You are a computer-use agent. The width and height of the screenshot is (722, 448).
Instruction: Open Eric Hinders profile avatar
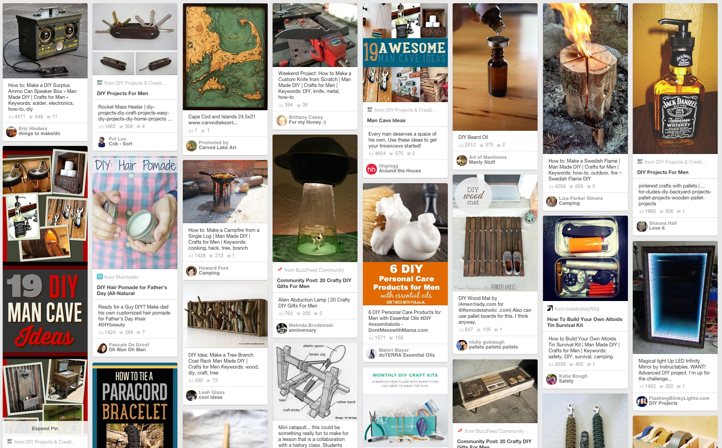pos(11,131)
